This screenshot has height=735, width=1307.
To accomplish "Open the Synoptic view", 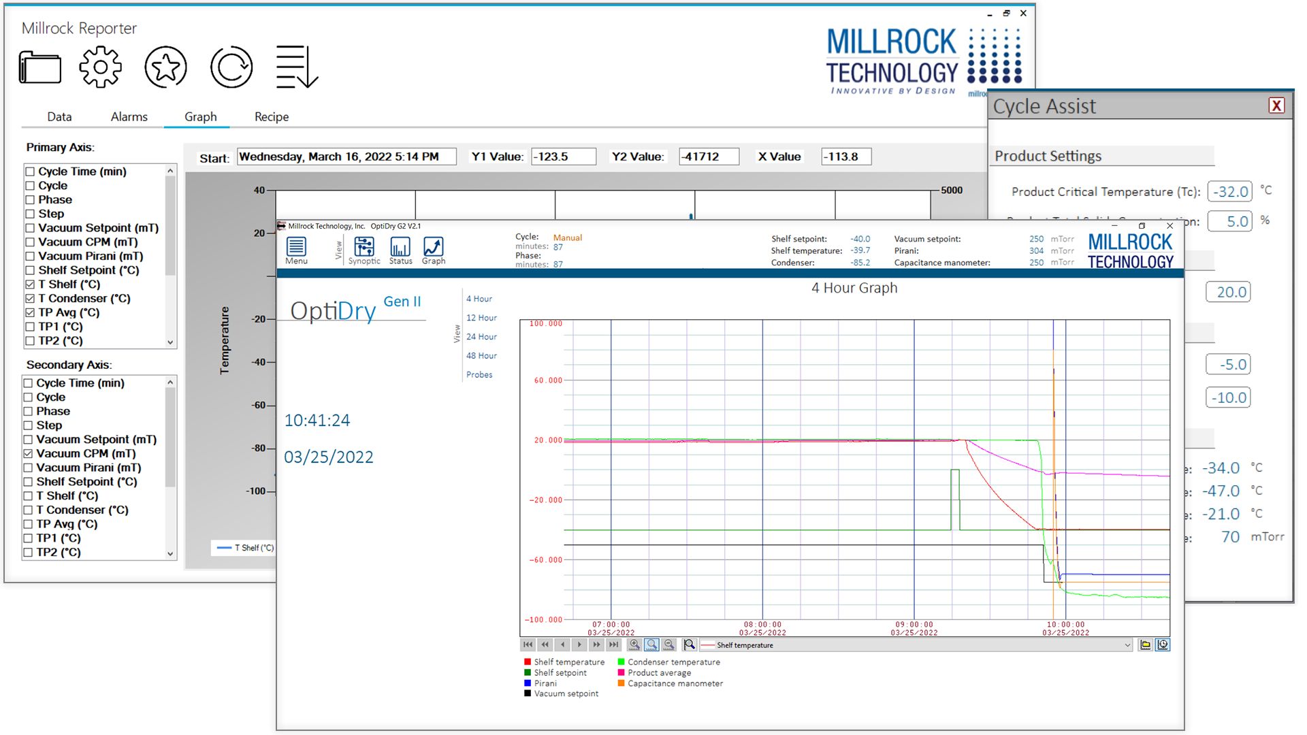I will [364, 250].
